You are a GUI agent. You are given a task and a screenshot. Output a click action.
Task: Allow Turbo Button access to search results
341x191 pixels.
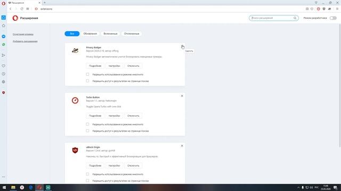87,131
